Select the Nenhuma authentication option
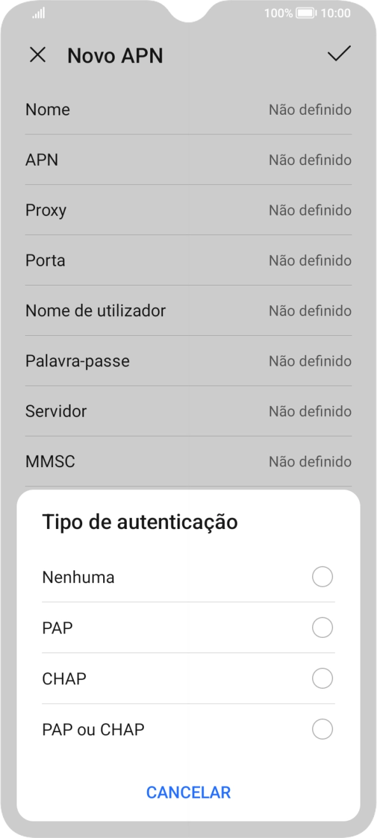 pos(188,577)
